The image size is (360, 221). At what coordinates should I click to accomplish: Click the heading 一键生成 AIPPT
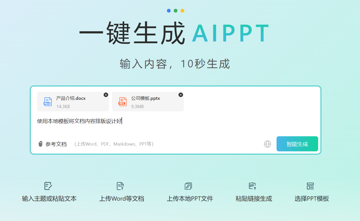click(x=174, y=33)
